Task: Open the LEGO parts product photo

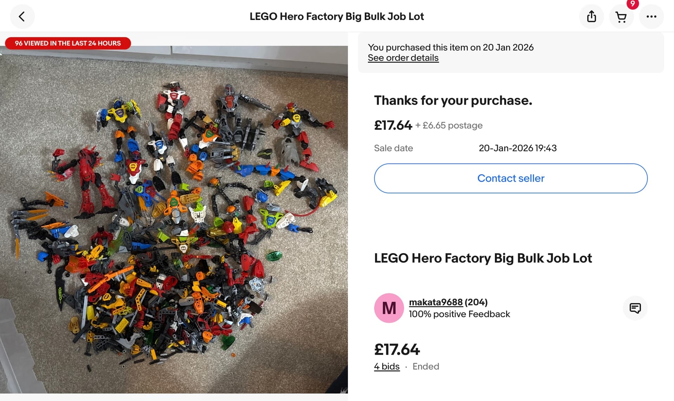Action: 174,219
